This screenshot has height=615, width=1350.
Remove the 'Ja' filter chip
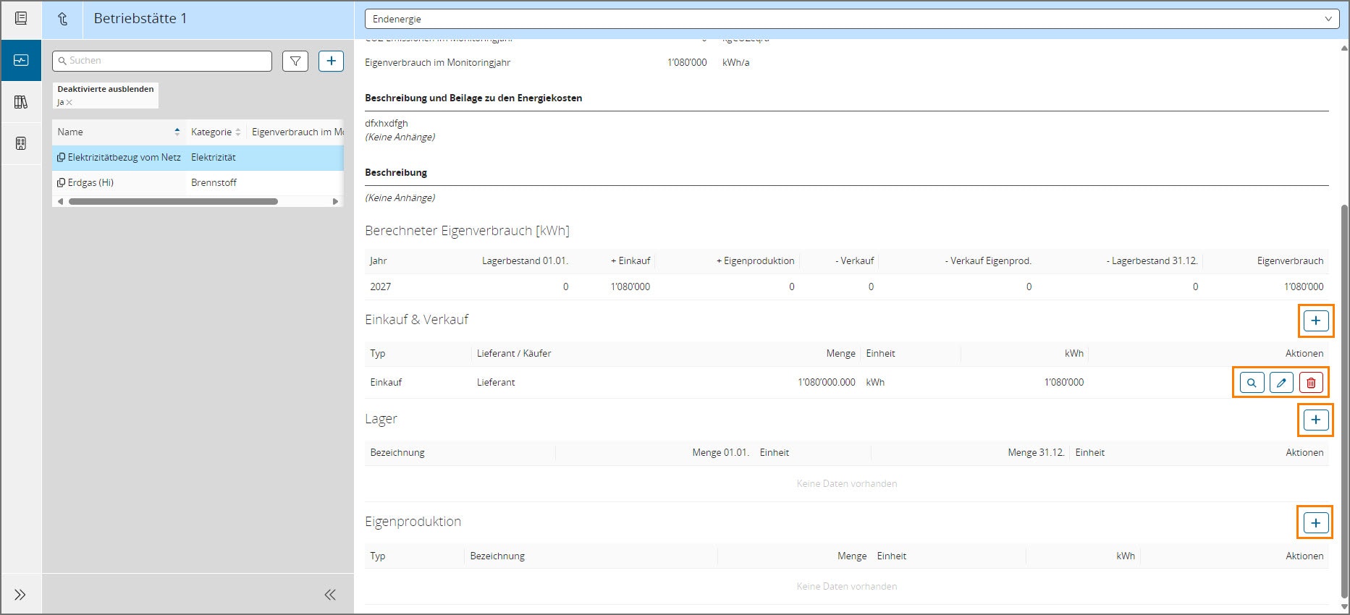pos(69,103)
